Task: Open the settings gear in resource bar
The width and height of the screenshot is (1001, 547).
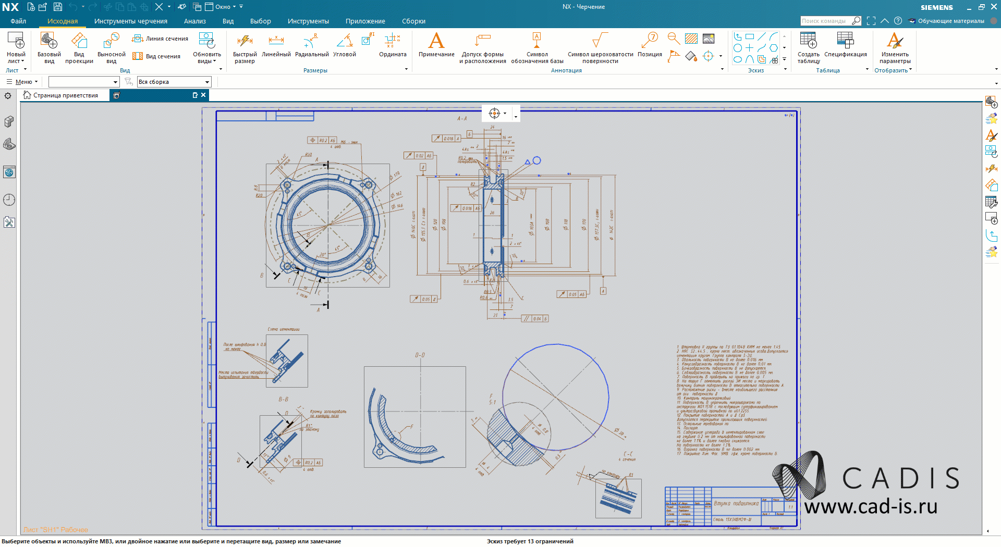Action: click(8, 96)
